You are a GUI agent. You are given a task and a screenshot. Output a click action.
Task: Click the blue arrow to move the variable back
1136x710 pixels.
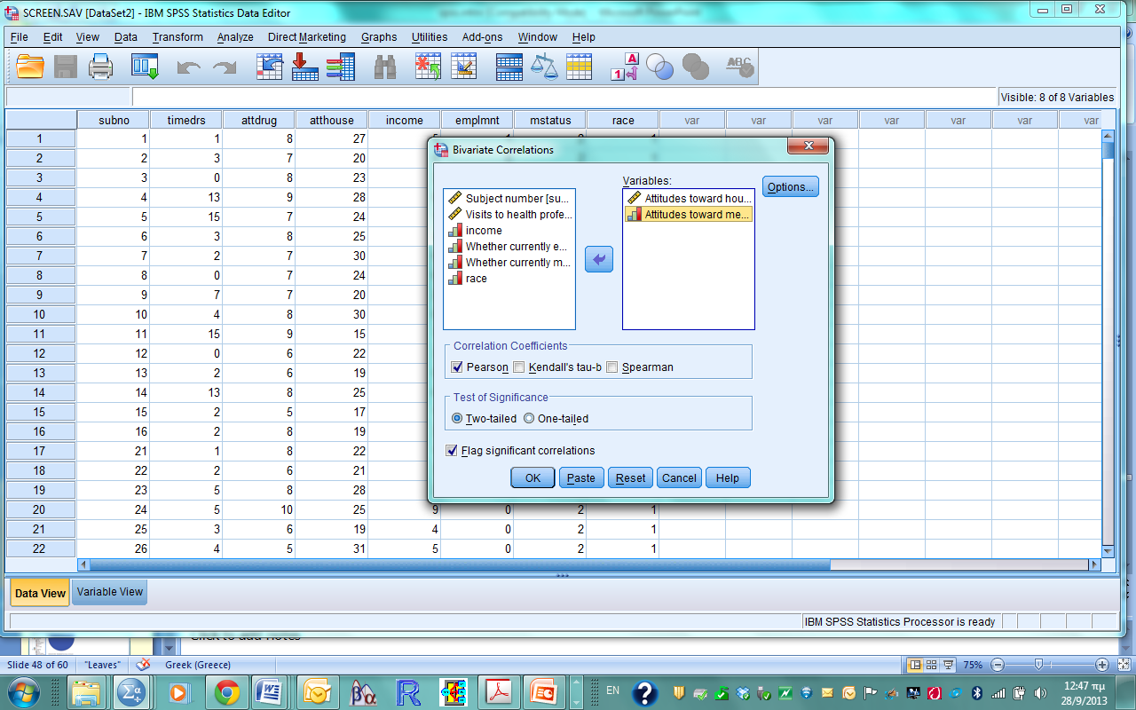click(599, 259)
